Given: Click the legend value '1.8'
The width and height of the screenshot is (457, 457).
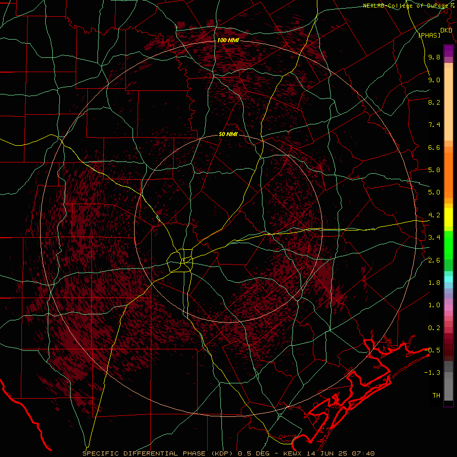Looking at the screenshot, I should [x=434, y=283].
